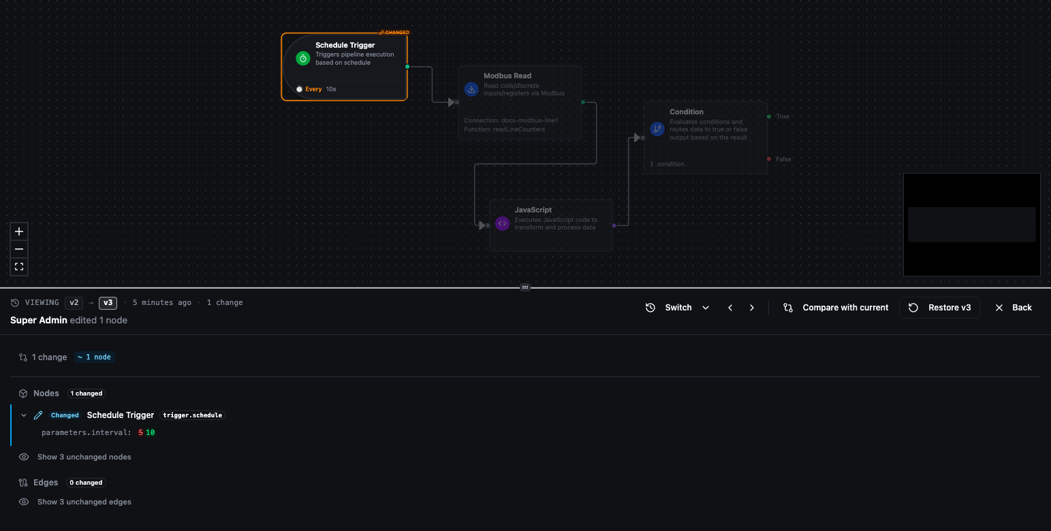Collapse the Schedule Trigger change details
This screenshot has height=531, width=1051.
coord(24,415)
